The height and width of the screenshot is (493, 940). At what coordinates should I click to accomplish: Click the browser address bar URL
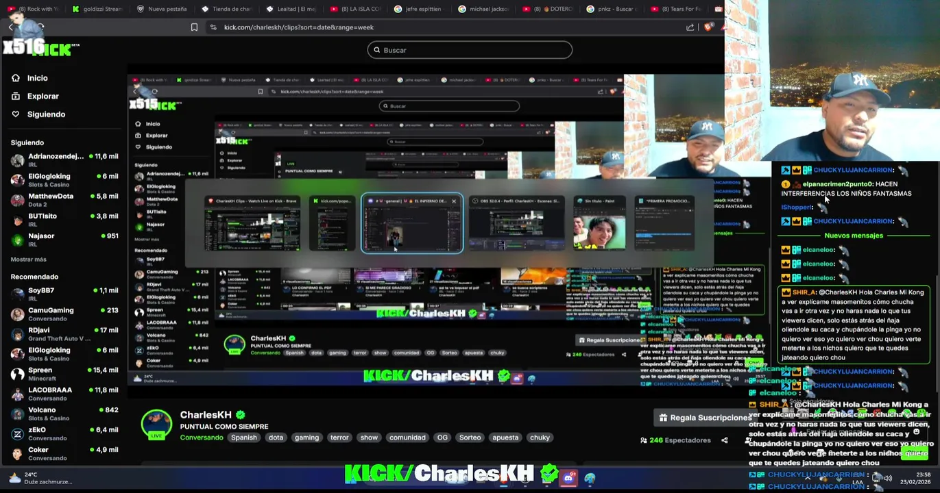pos(299,27)
